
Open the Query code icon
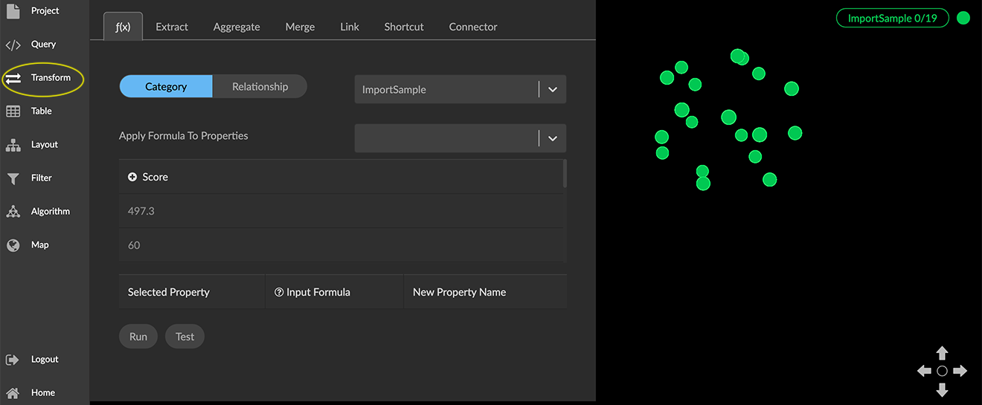13,45
